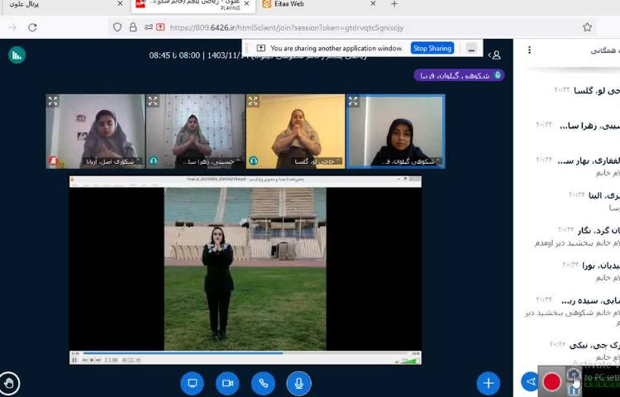Leave audio with the phone button
Viewport: 620px width, 397px height.
pos(263,383)
